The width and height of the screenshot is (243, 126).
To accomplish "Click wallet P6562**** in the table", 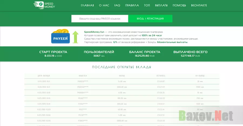I will point(83,98).
